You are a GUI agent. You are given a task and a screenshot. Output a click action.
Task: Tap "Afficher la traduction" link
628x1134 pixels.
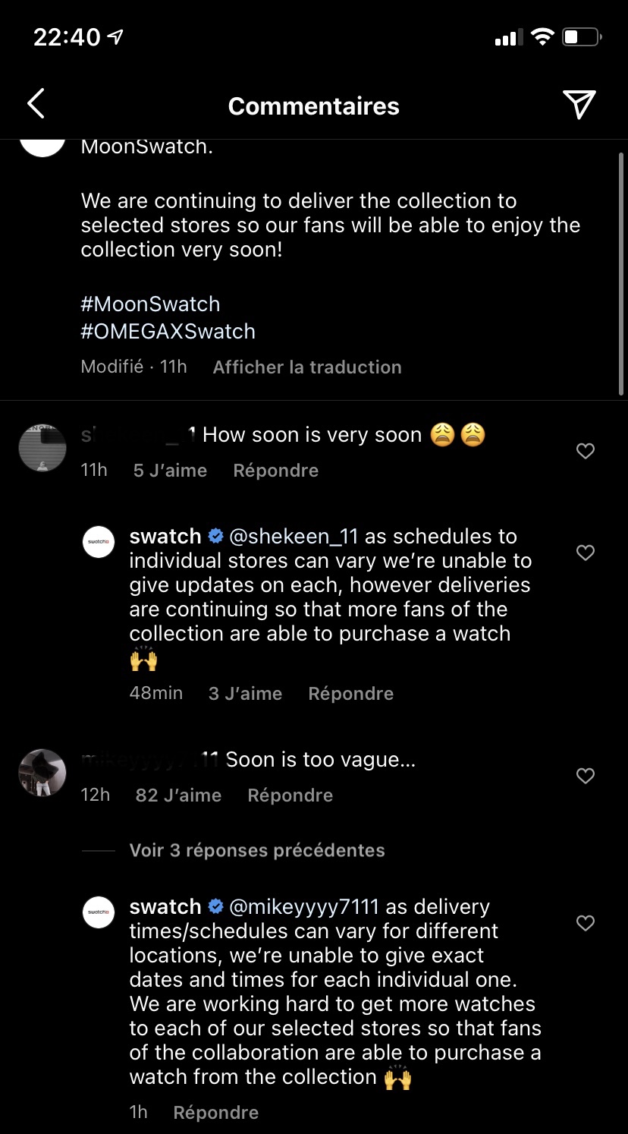307,367
